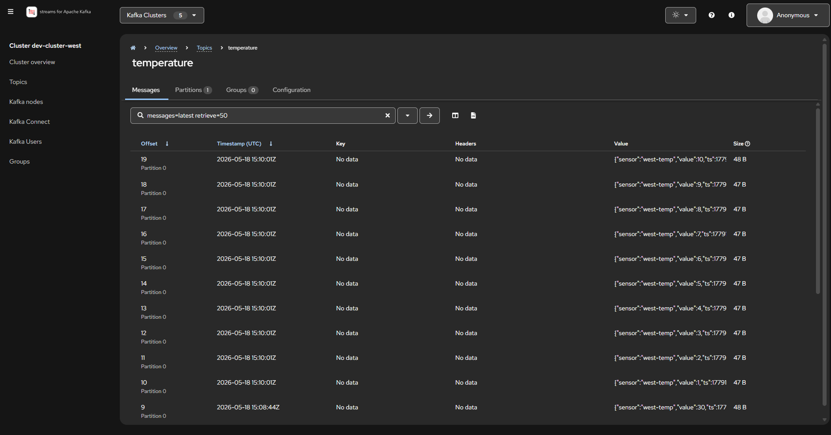Sort by the Timestamp (UTC) column
This screenshot has width=831, height=435.
pos(244,144)
